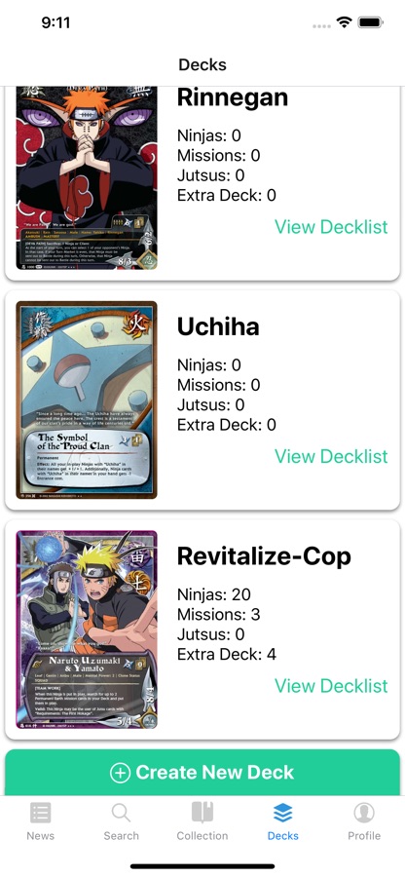Switch to the News tab label
The width and height of the screenshot is (405, 877).
tap(40, 836)
